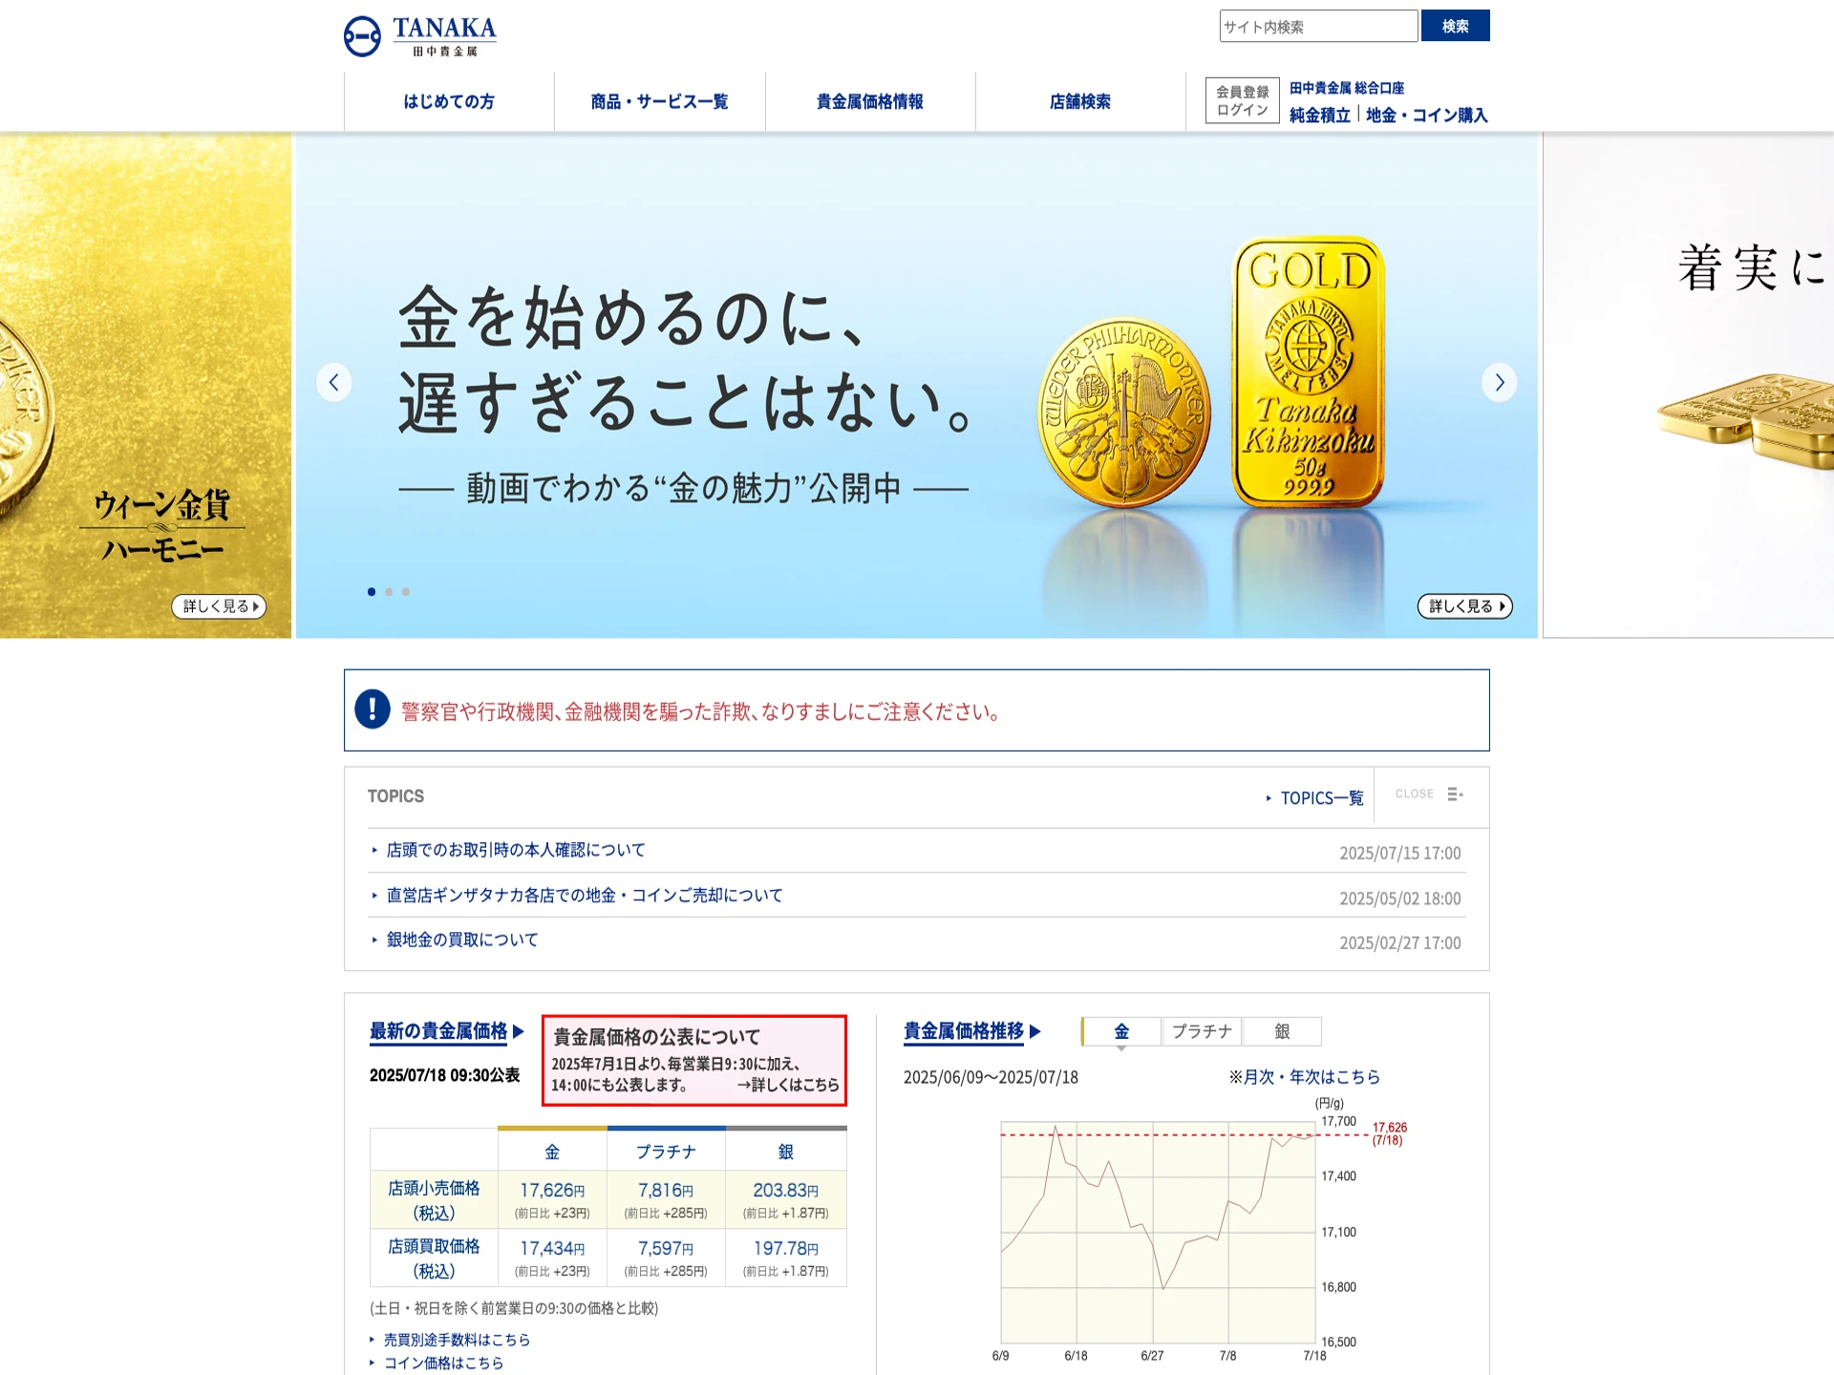The image size is (1834, 1375).
Task: Click 詳しく見る on ウィーン金貨ハーモニー banner
Action: [219, 606]
